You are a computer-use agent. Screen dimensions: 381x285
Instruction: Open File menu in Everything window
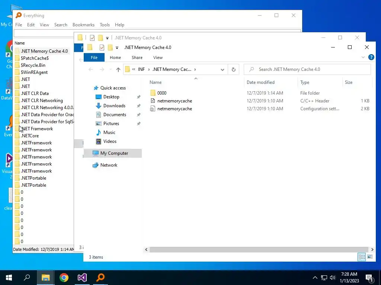click(x=19, y=25)
